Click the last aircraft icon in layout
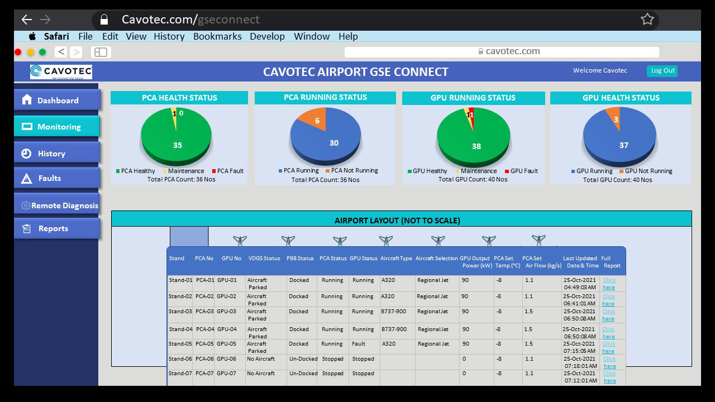 [x=538, y=240]
